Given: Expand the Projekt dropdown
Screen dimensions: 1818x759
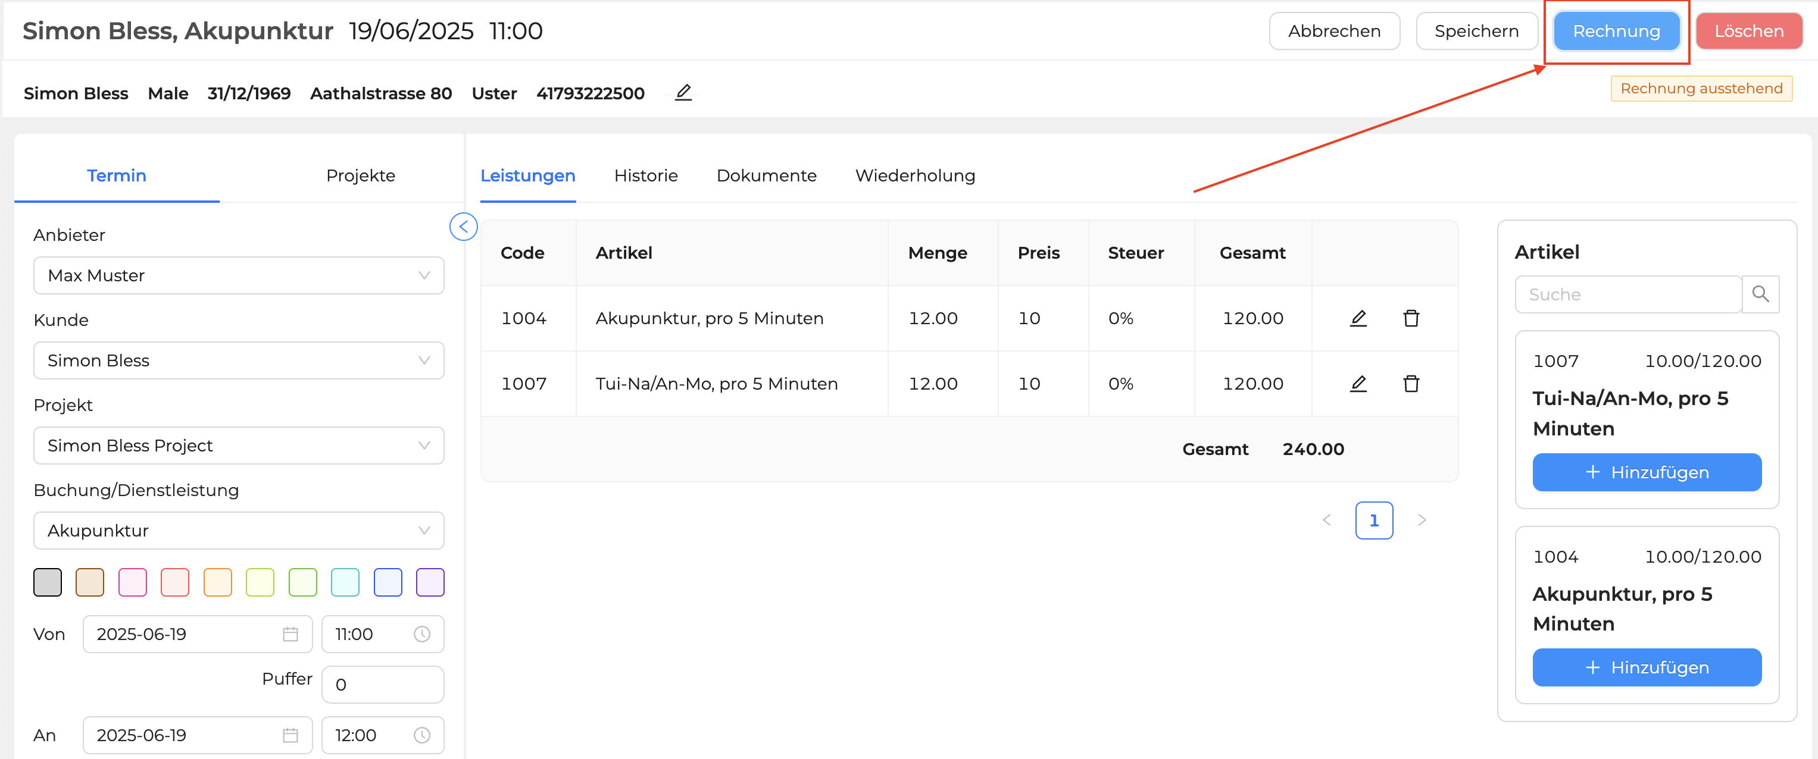Looking at the screenshot, I should tap(239, 446).
